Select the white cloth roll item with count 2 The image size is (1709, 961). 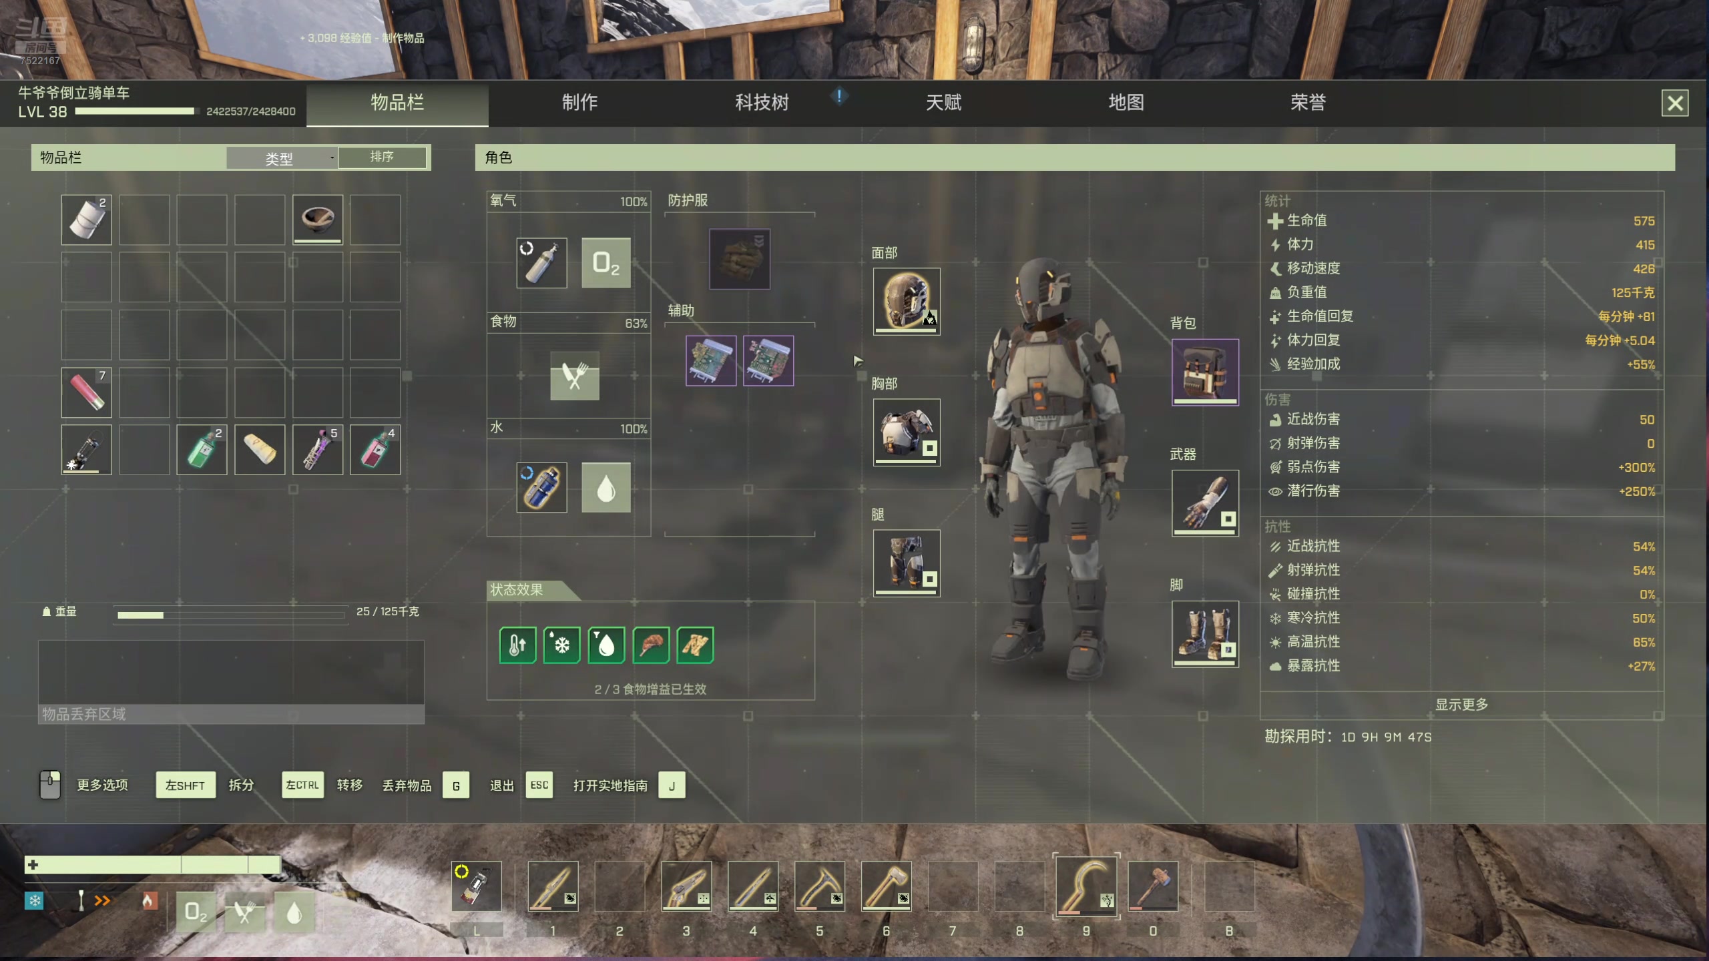[x=87, y=220]
